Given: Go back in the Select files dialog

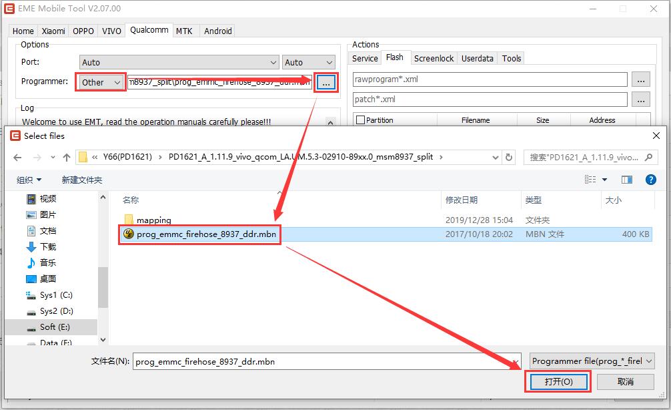Looking at the screenshot, I should point(17,158).
